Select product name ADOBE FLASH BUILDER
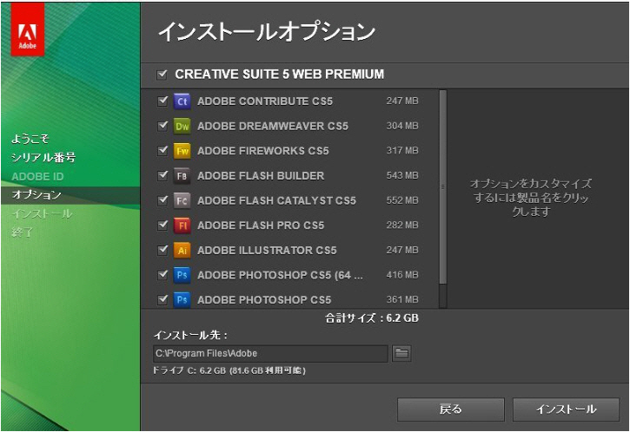 (x=261, y=176)
